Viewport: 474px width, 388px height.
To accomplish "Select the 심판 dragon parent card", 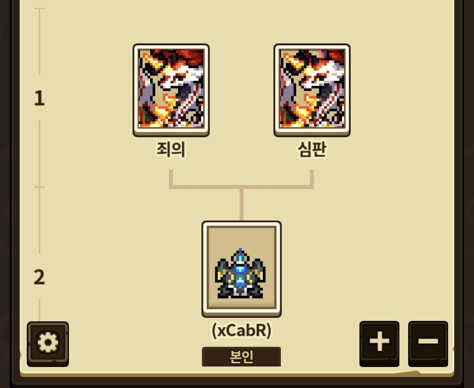I will click(x=312, y=90).
